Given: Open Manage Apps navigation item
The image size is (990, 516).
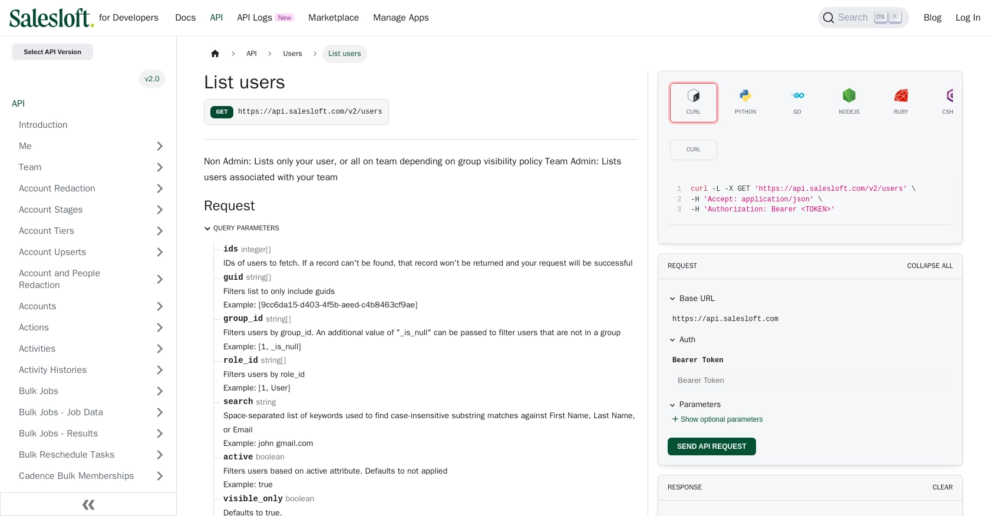Looking at the screenshot, I should click(401, 18).
